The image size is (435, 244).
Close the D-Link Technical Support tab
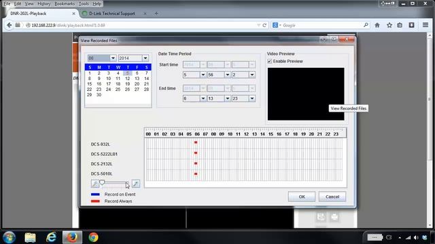pyautogui.click(x=145, y=14)
